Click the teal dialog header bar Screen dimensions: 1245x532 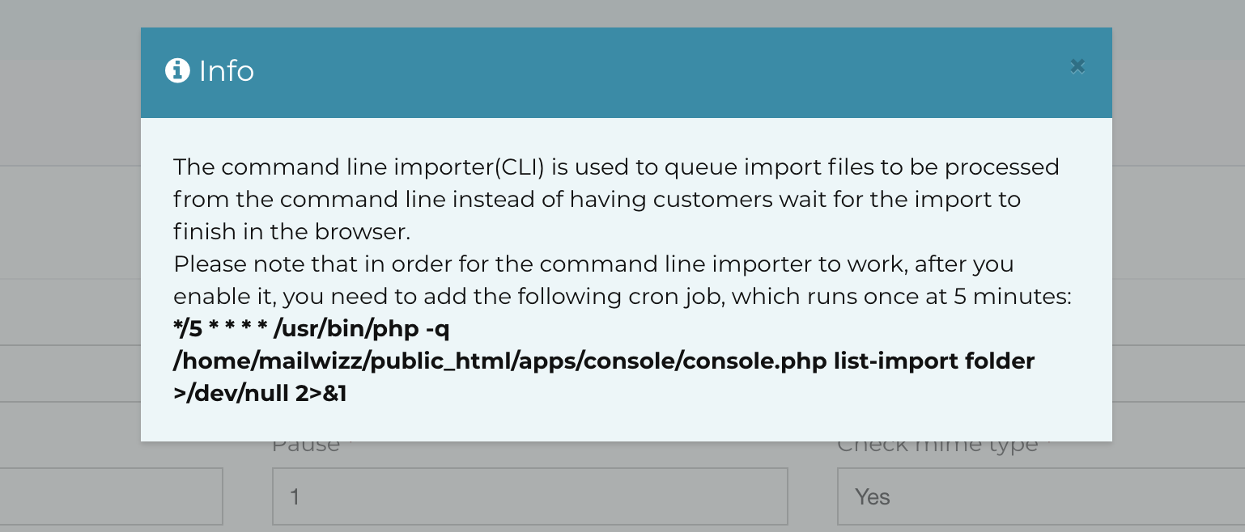[x=627, y=73]
